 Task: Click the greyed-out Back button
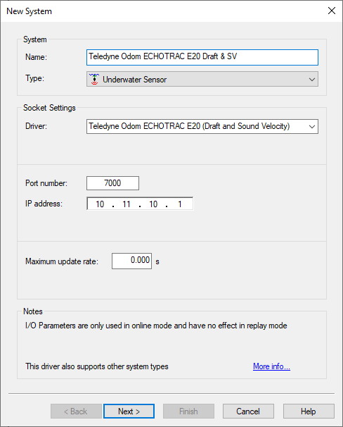tap(76, 411)
